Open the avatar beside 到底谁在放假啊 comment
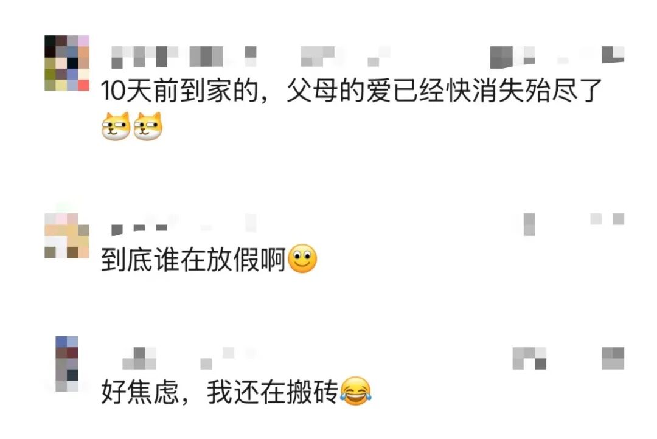This screenshot has height=439, width=657. point(67,236)
